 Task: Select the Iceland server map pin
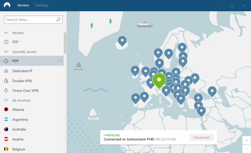coord(122,41)
